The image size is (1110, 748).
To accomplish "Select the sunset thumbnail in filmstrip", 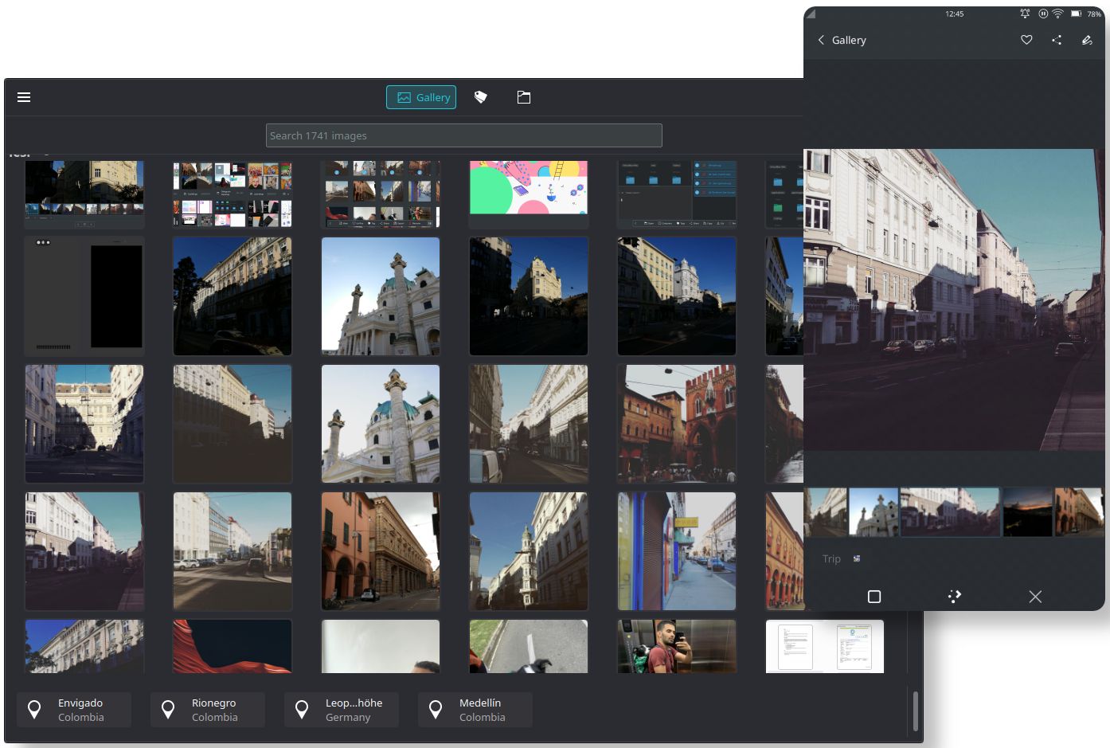I will point(1027,512).
